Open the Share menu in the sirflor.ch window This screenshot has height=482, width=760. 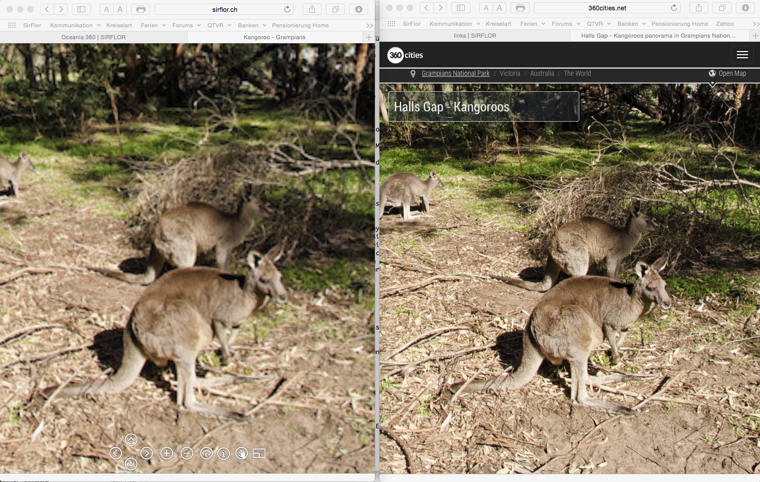click(312, 9)
